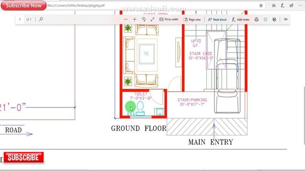The height and width of the screenshot is (171, 305).
Task: Print the PDF document
Action: 256,19
